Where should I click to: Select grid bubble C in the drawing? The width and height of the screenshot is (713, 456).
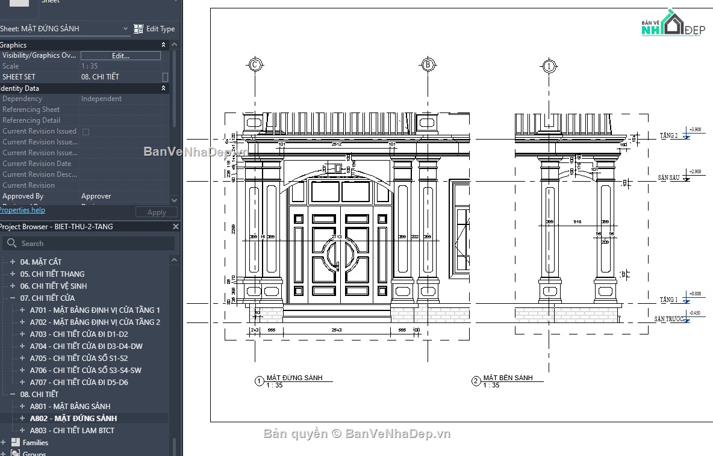pos(255,64)
